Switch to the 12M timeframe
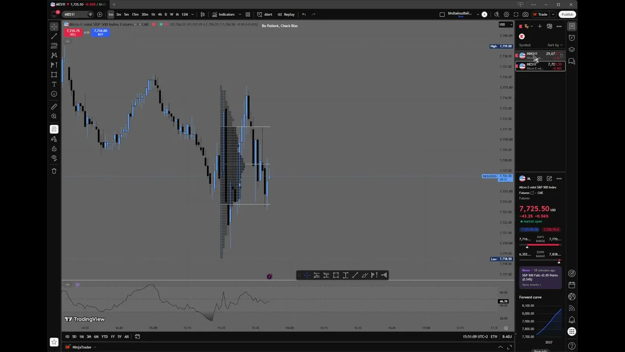The image size is (625, 352). [x=185, y=14]
